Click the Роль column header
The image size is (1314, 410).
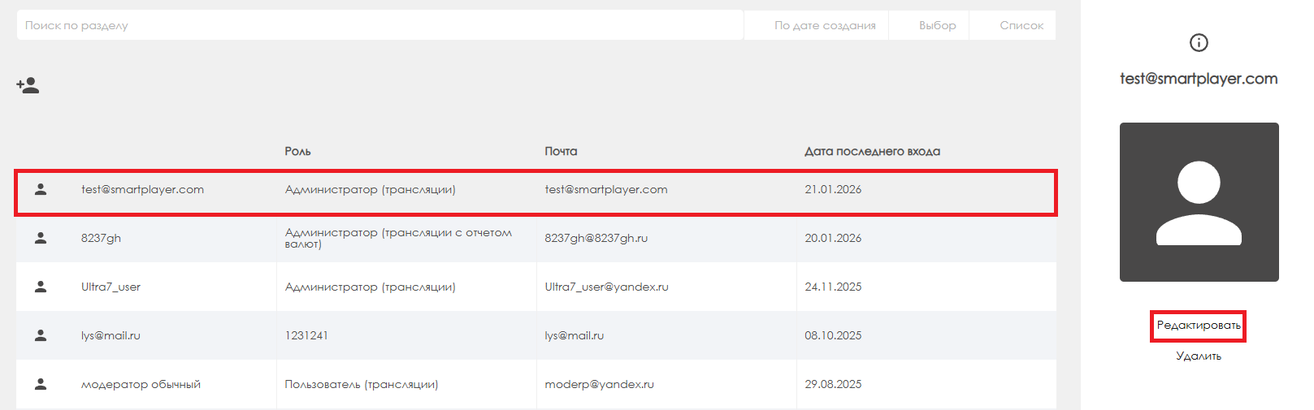[297, 151]
